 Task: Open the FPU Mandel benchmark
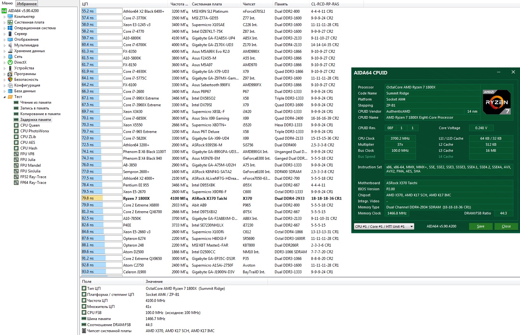(31, 165)
